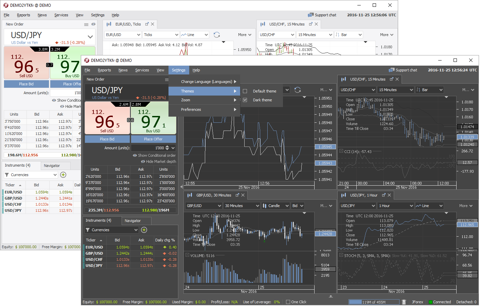
Task: Open Services menu in front window
Action: click(142, 70)
